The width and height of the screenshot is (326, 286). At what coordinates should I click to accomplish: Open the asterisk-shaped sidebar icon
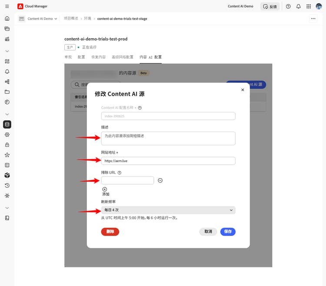(x=7, y=196)
